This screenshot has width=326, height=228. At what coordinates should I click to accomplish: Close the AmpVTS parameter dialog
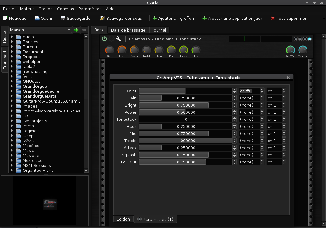point(288,78)
